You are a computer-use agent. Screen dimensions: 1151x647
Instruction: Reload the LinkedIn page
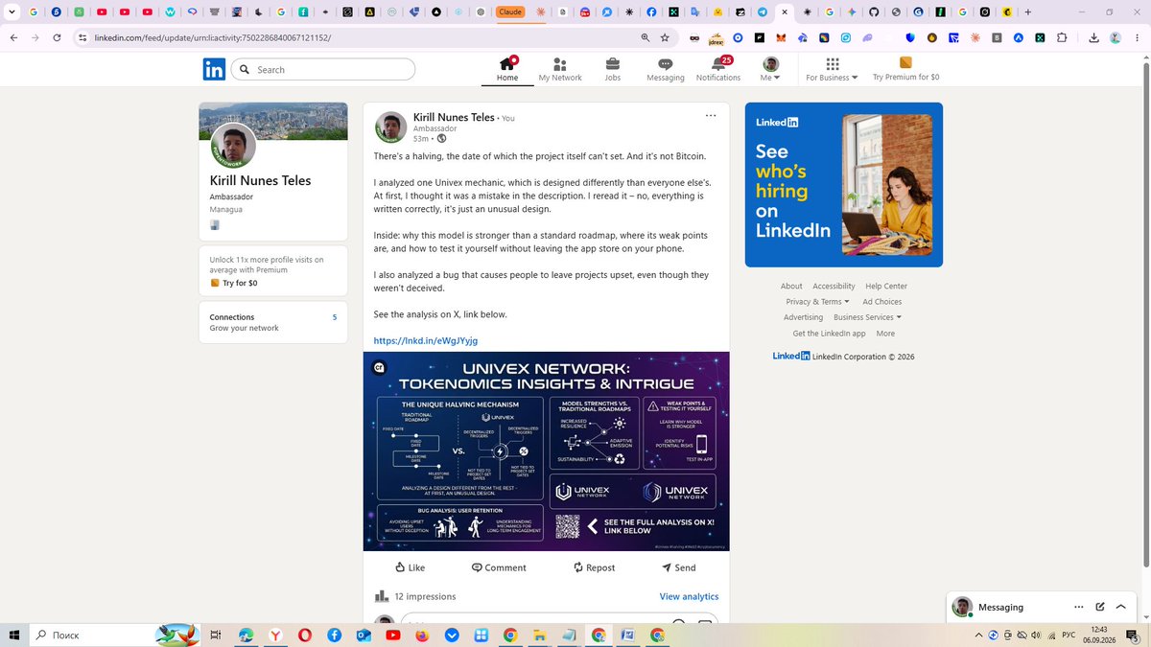pyautogui.click(x=58, y=37)
